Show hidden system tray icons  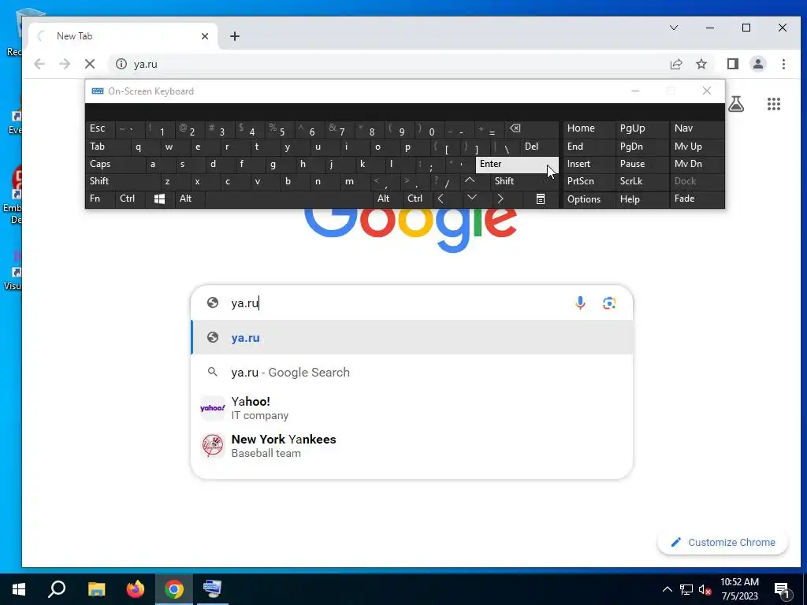[667, 589]
